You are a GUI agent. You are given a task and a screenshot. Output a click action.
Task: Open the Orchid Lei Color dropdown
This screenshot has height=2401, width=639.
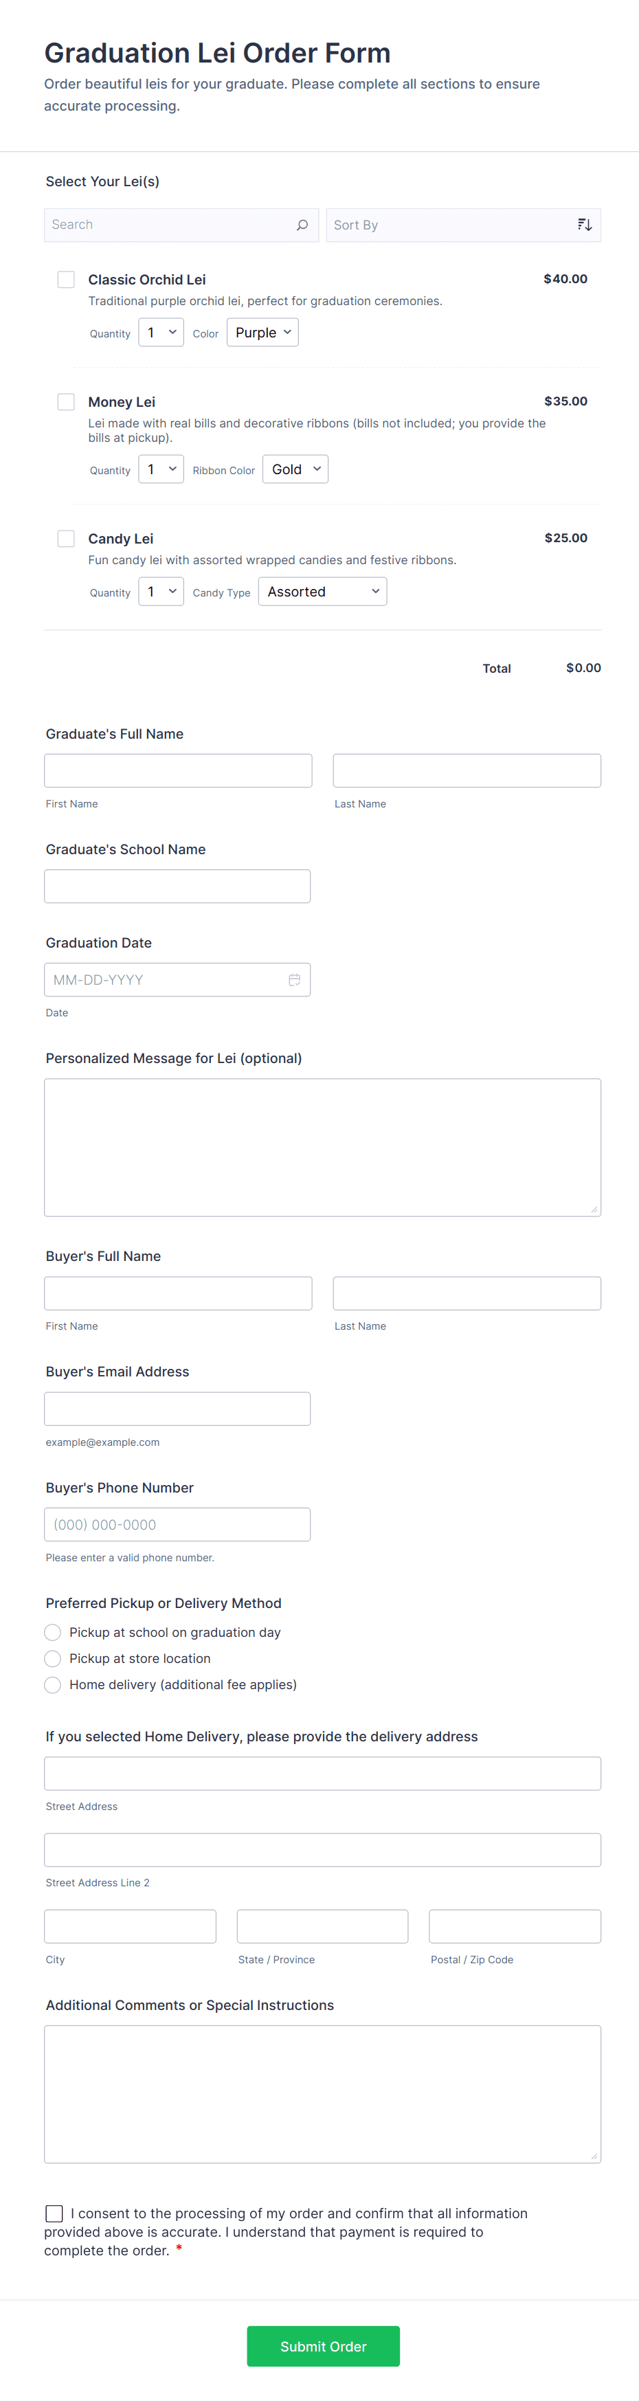click(262, 333)
